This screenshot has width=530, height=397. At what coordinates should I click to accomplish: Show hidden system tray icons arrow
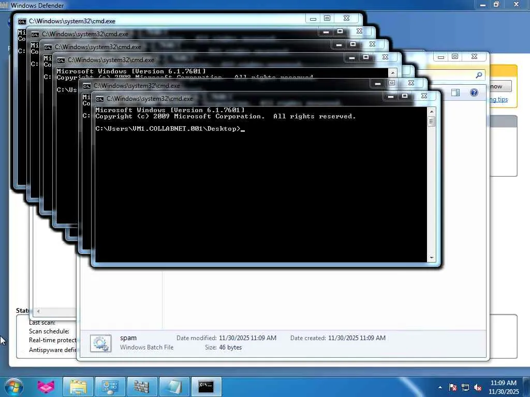(440, 388)
